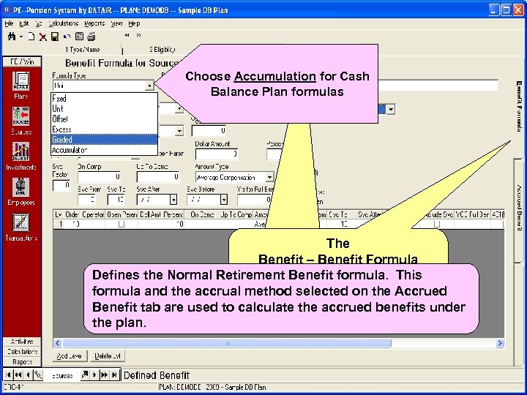Open the Amount Type Average Compensation dropdown
Screen dimensions: 527x395
(270, 177)
